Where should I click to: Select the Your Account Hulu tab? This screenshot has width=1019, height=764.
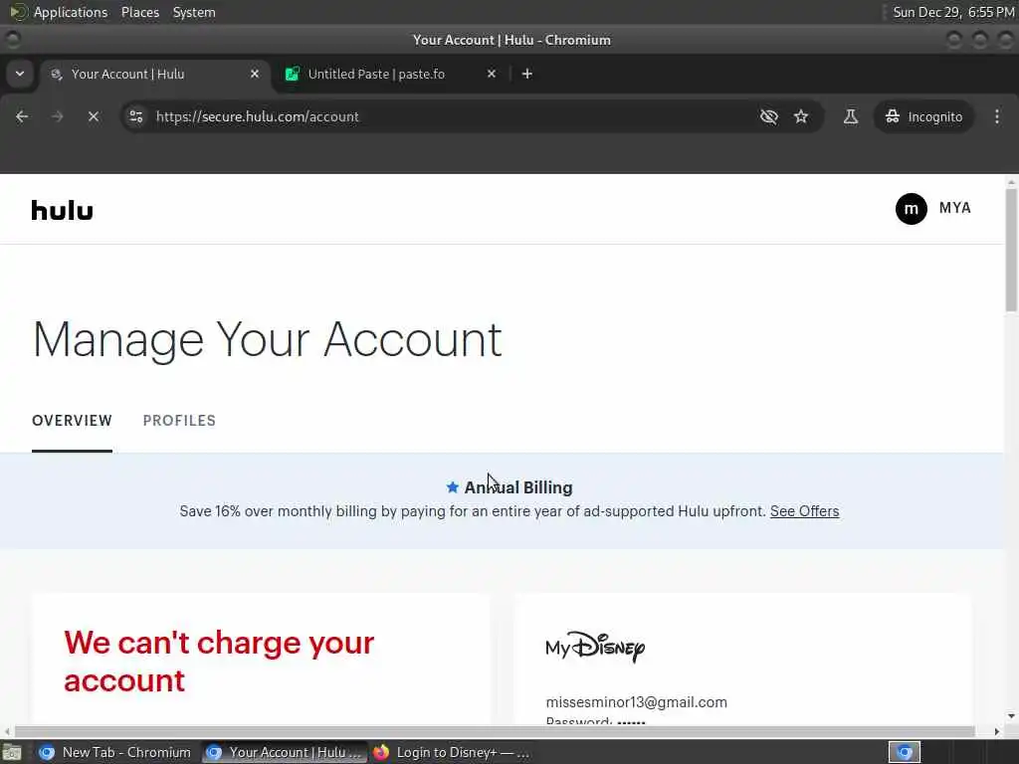click(x=154, y=74)
